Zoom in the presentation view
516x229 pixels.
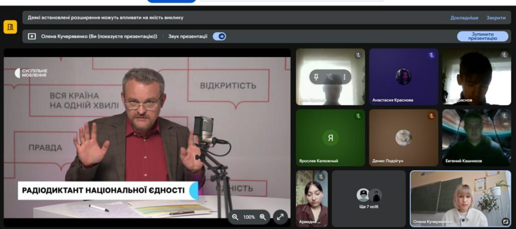(x=263, y=217)
